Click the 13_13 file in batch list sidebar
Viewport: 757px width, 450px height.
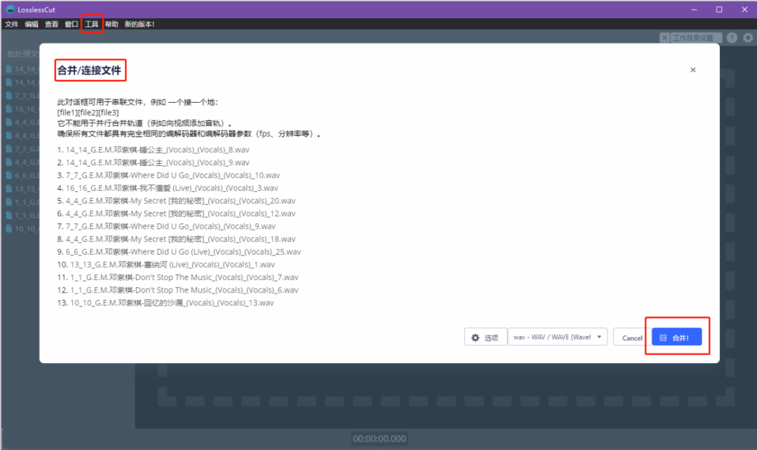tap(22, 189)
